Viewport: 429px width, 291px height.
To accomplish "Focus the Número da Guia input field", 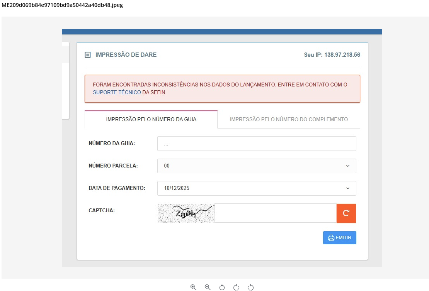I will [256, 144].
